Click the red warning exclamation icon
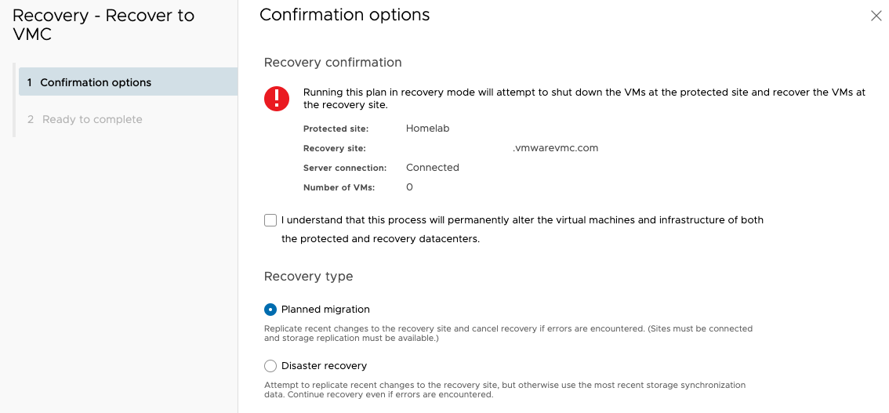889x413 pixels. pyautogui.click(x=277, y=98)
